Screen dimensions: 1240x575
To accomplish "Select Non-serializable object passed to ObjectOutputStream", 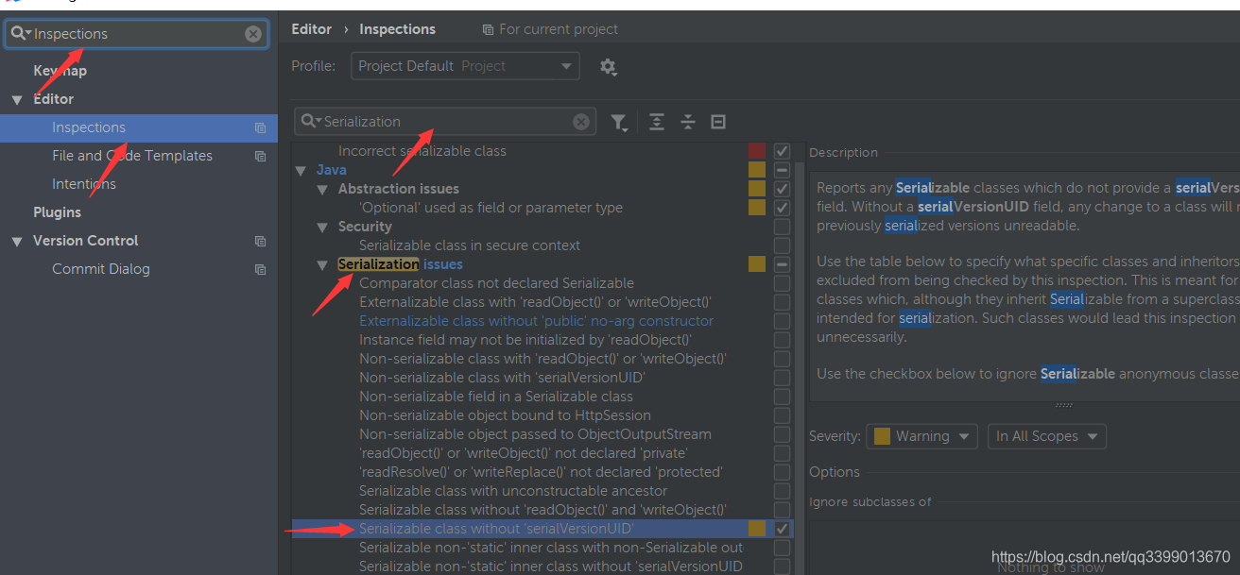I will 535,434.
